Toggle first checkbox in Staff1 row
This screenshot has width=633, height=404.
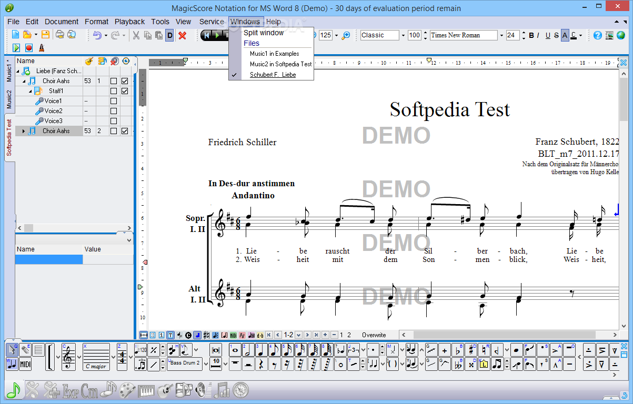(x=113, y=91)
